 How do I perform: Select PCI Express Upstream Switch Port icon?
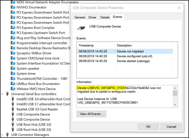click(x=13, y=33)
